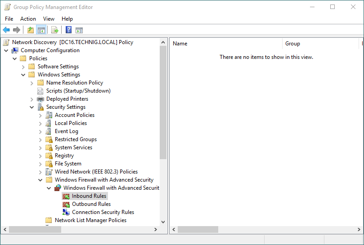364x245 pixels.
Task: Click the Security Settings lock icon
Action: 40,107
